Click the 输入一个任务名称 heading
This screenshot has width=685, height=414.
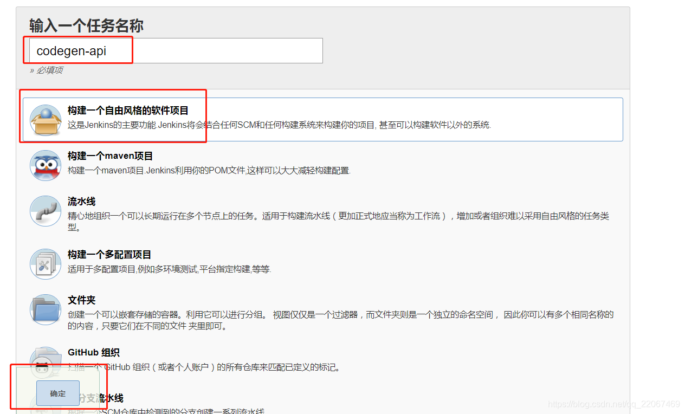(86, 25)
